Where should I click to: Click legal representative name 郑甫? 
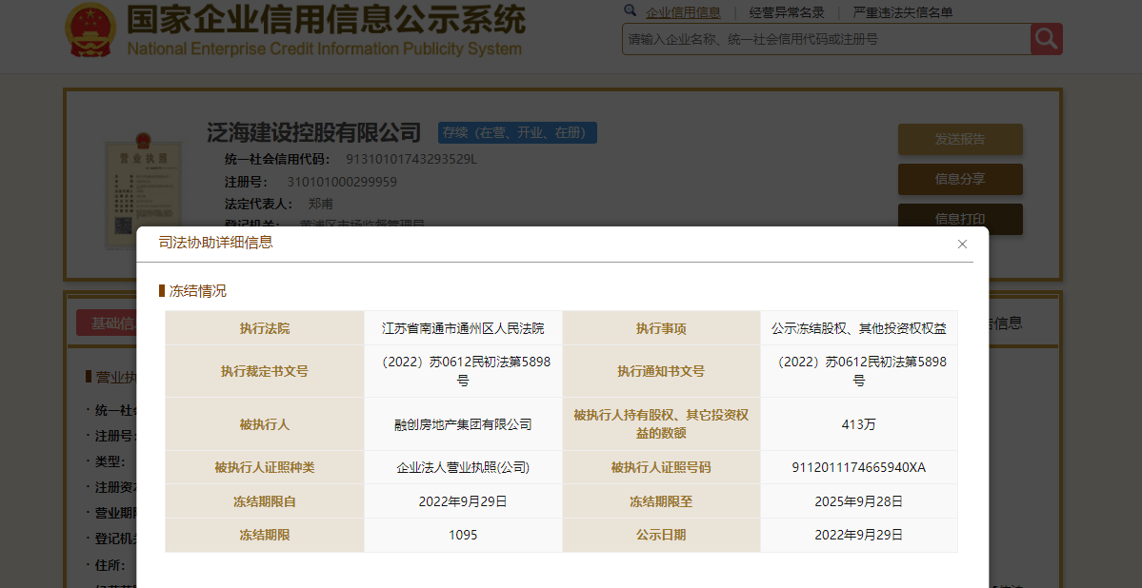coord(320,205)
